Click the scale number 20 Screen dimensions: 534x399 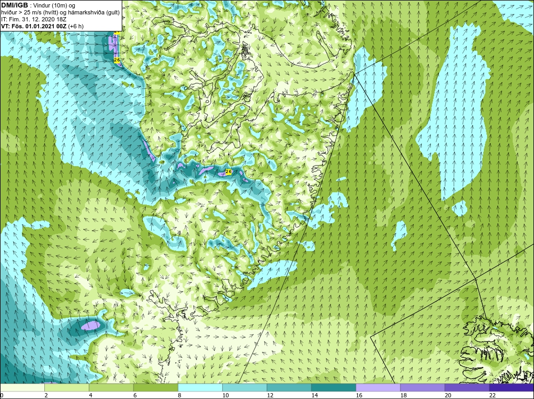coord(448,395)
